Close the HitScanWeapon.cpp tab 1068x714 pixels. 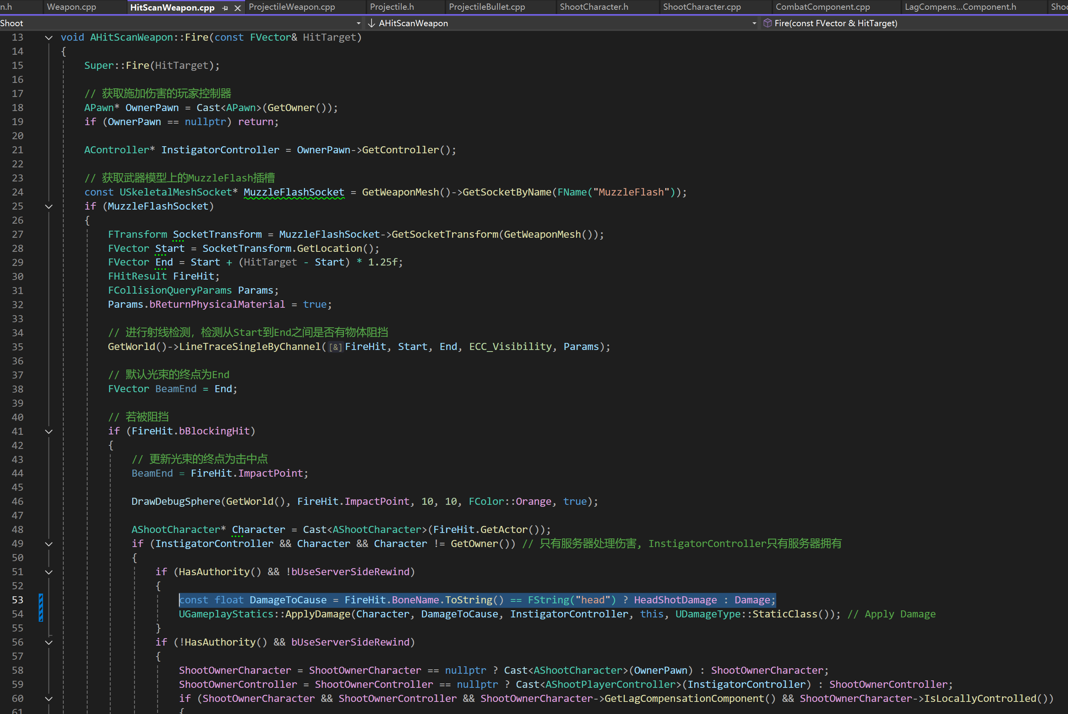tap(237, 8)
